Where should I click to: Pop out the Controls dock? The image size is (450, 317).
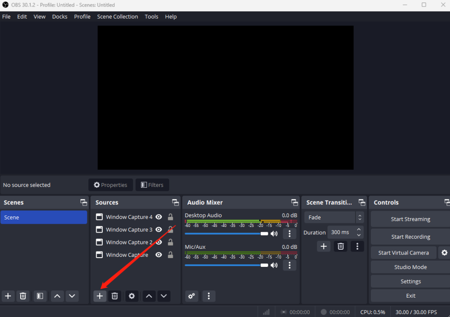coord(447,202)
